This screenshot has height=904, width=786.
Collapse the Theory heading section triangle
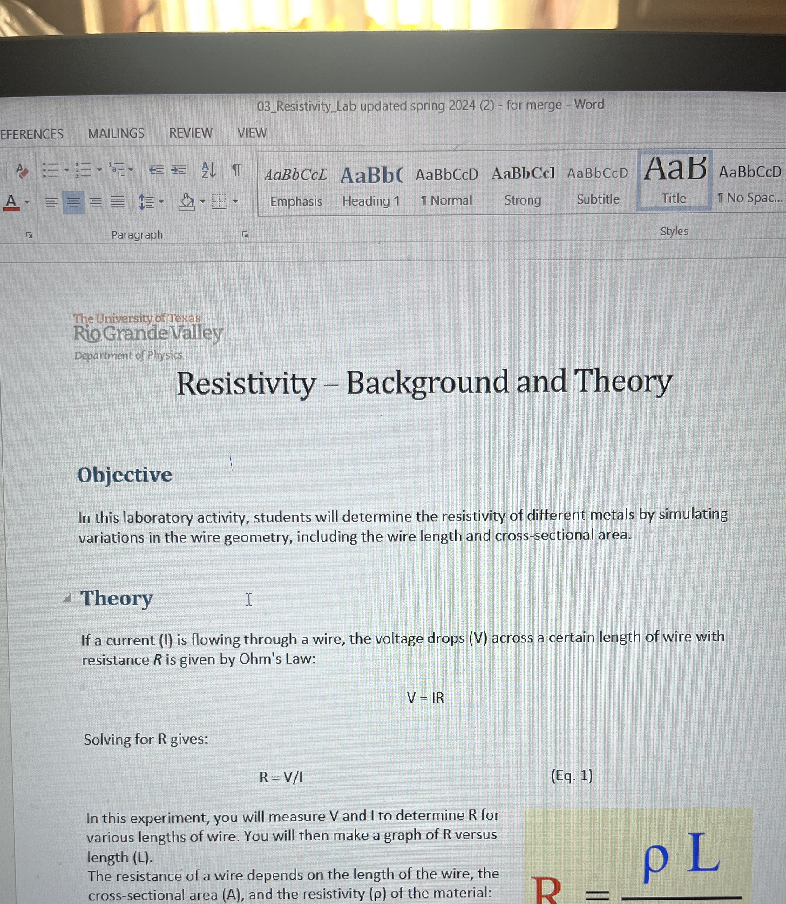pos(67,598)
